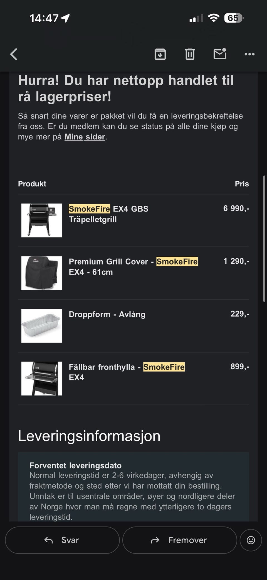Tap the SmokeFire EX4 GBS grill thumbnail
The height and width of the screenshot is (580, 267).
click(x=42, y=220)
